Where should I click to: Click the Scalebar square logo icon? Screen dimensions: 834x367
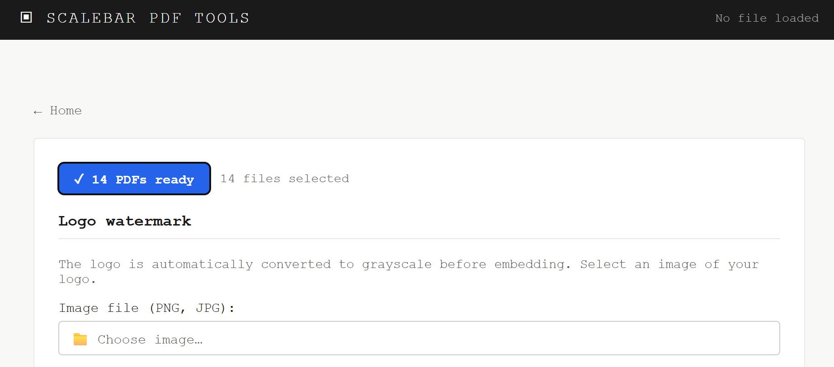(26, 18)
